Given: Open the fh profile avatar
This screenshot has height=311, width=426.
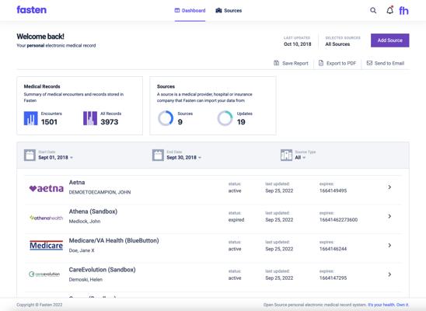Looking at the screenshot, I should click(x=403, y=11).
